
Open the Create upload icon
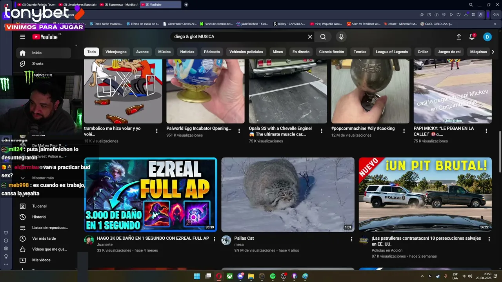click(x=459, y=37)
